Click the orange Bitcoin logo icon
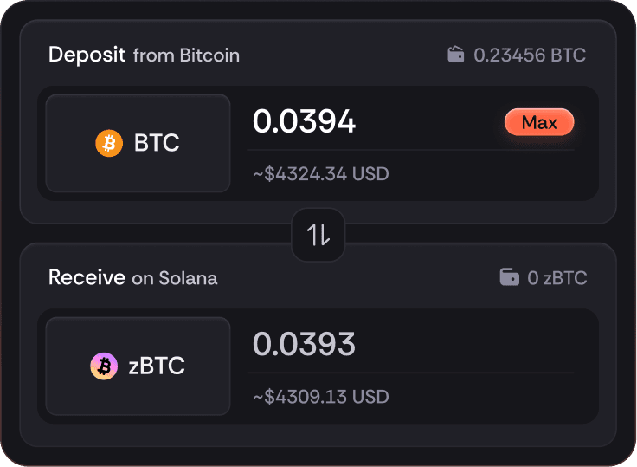This screenshot has height=467, width=637. (109, 143)
